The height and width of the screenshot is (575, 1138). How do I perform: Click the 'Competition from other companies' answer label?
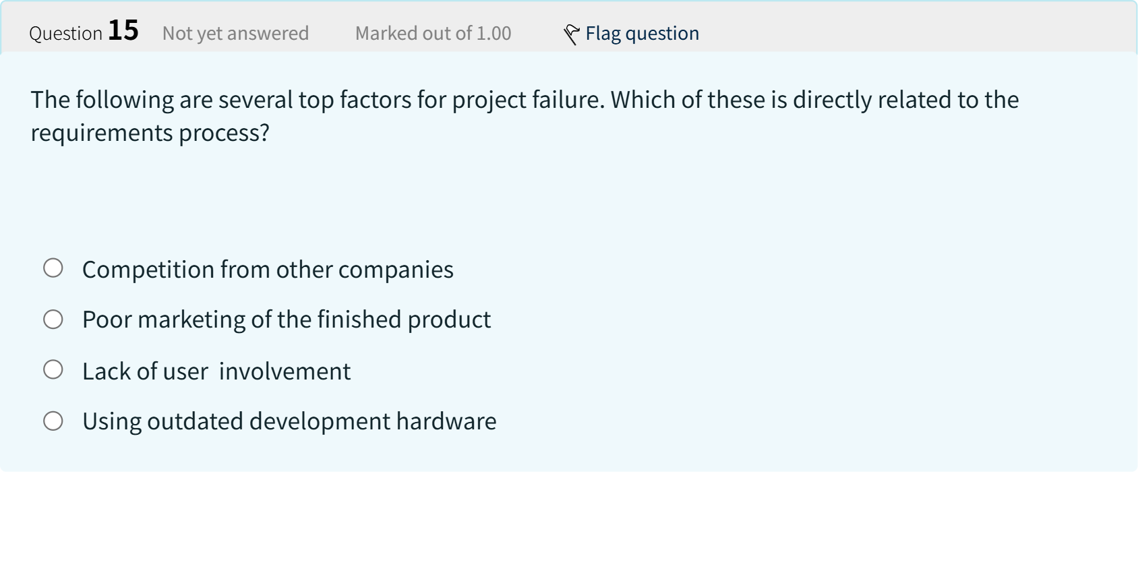coord(268,270)
